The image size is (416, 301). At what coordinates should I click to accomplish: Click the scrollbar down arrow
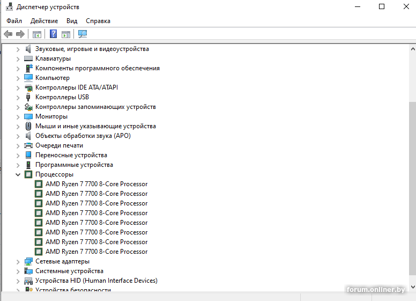(x=413, y=287)
